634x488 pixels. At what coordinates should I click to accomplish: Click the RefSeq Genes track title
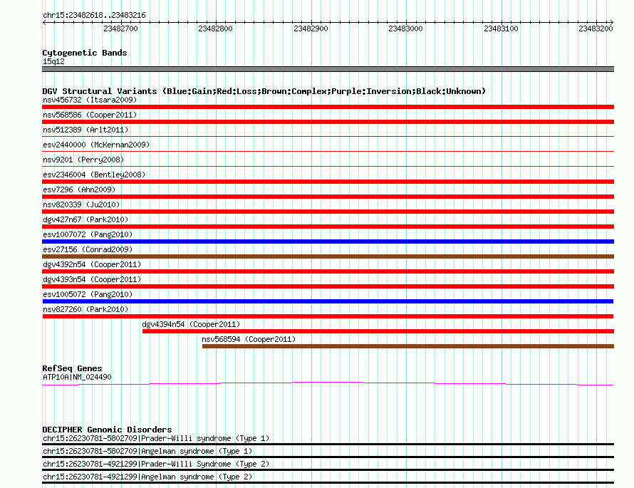72,368
